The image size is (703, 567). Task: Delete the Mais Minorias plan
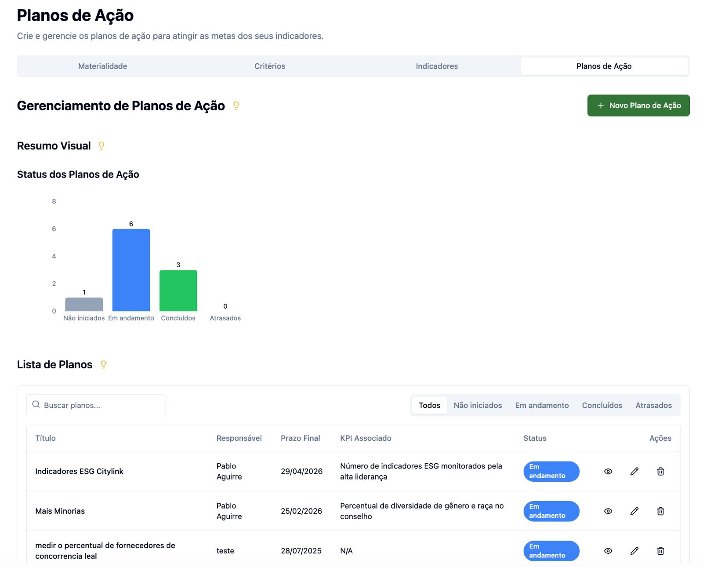click(660, 511)
